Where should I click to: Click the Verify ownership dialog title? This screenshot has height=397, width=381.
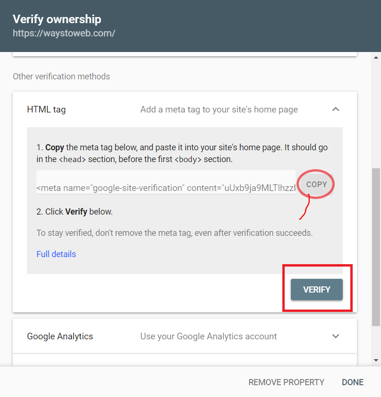57,19
